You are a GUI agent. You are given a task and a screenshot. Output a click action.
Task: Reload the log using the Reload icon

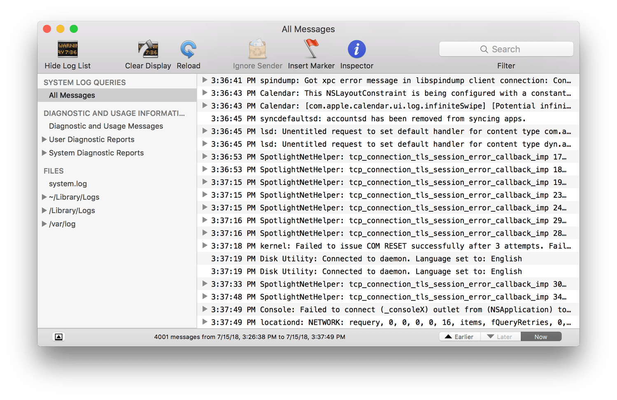click(189, 49)
